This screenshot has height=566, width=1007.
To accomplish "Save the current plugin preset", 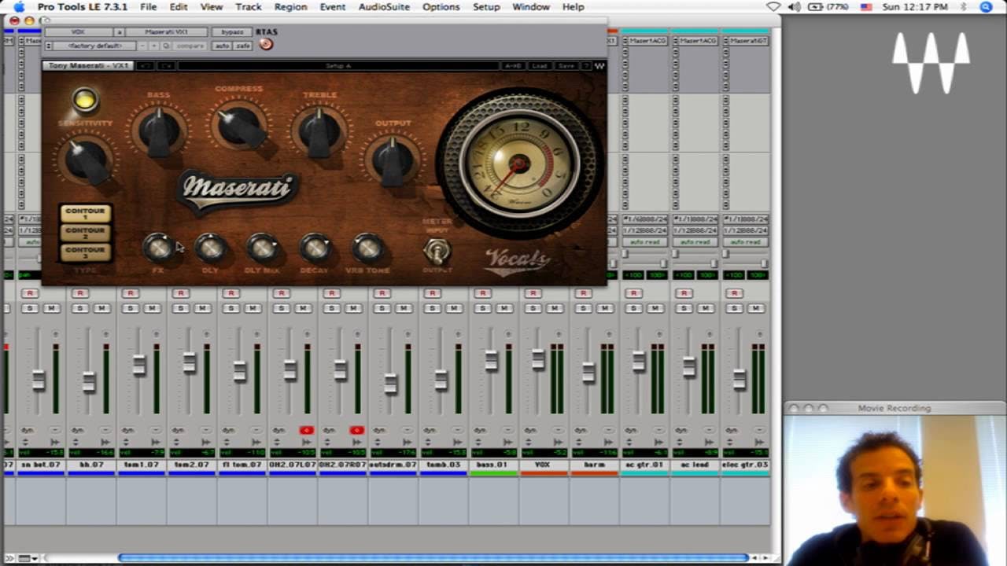I will (567, 66).
